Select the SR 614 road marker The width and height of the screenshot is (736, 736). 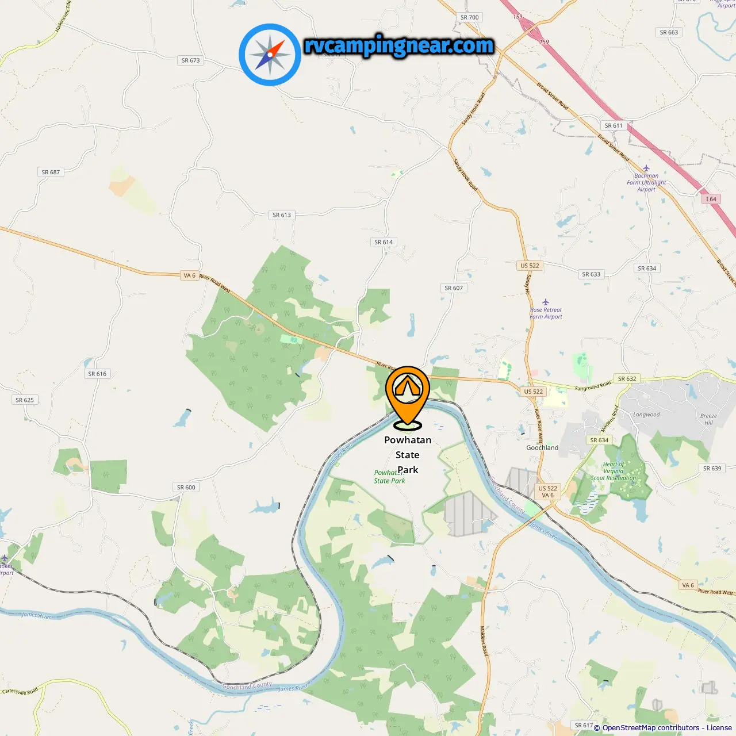(384, 242)
